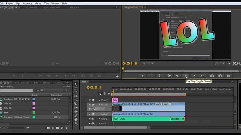The height and width of the screenshot is (135, 241).
Task: Switch to the Effects tab
Action: (46, 82)
